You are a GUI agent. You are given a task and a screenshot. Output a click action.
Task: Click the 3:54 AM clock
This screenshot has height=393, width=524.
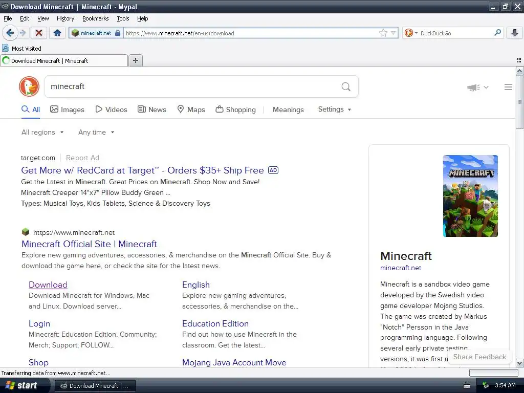(x=505, y=385)
